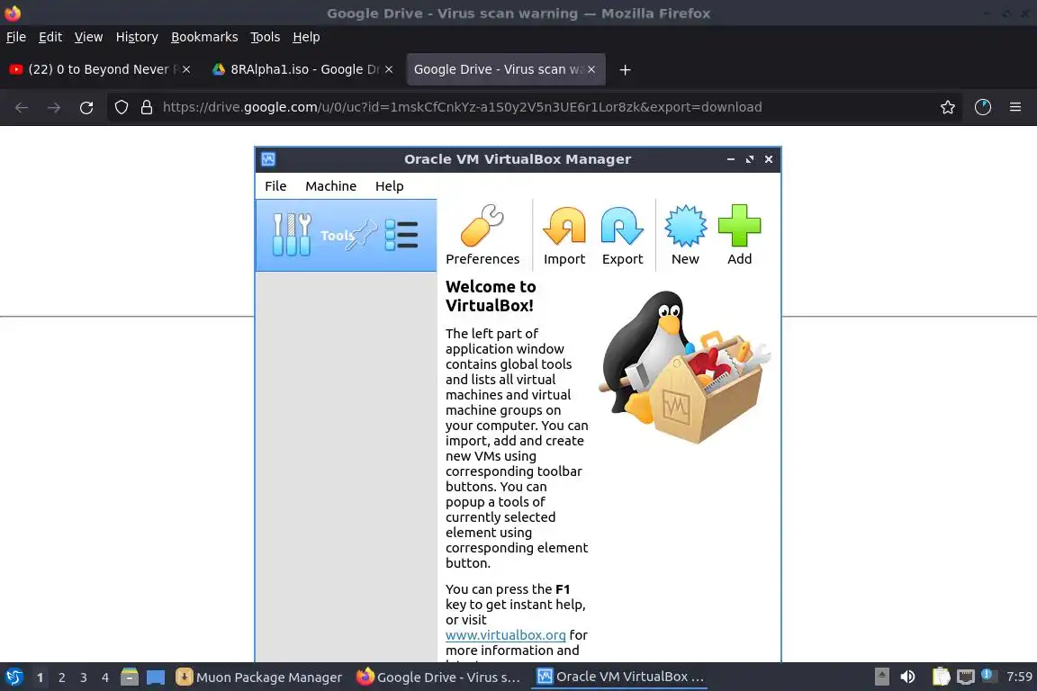The height and width of the screenshot is (691, 1037).
Task: Click the tracking protection shield icon
Action: [x=121, y=107]
